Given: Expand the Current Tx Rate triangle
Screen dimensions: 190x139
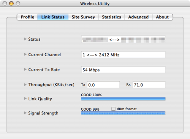Looking at the screenshot, I should (25, 69).
